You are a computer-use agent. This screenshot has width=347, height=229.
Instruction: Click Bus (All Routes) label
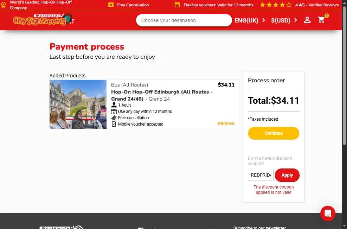(129, 85)
